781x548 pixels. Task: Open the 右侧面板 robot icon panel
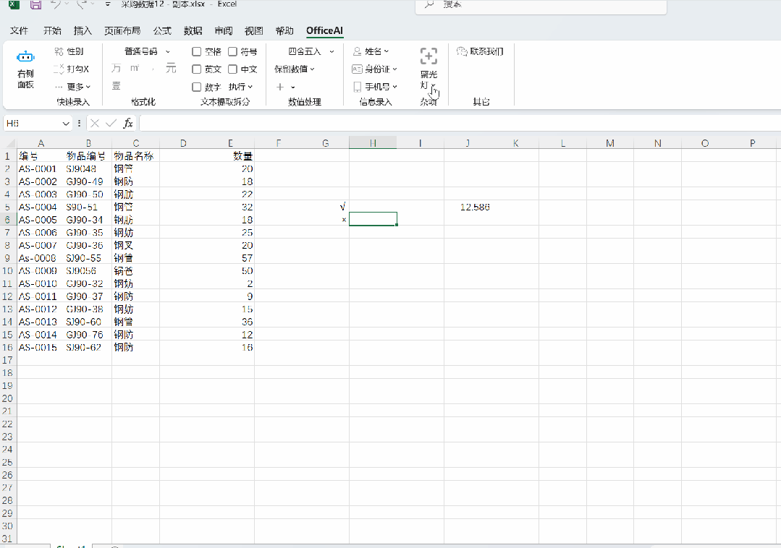tap(25, 56)
